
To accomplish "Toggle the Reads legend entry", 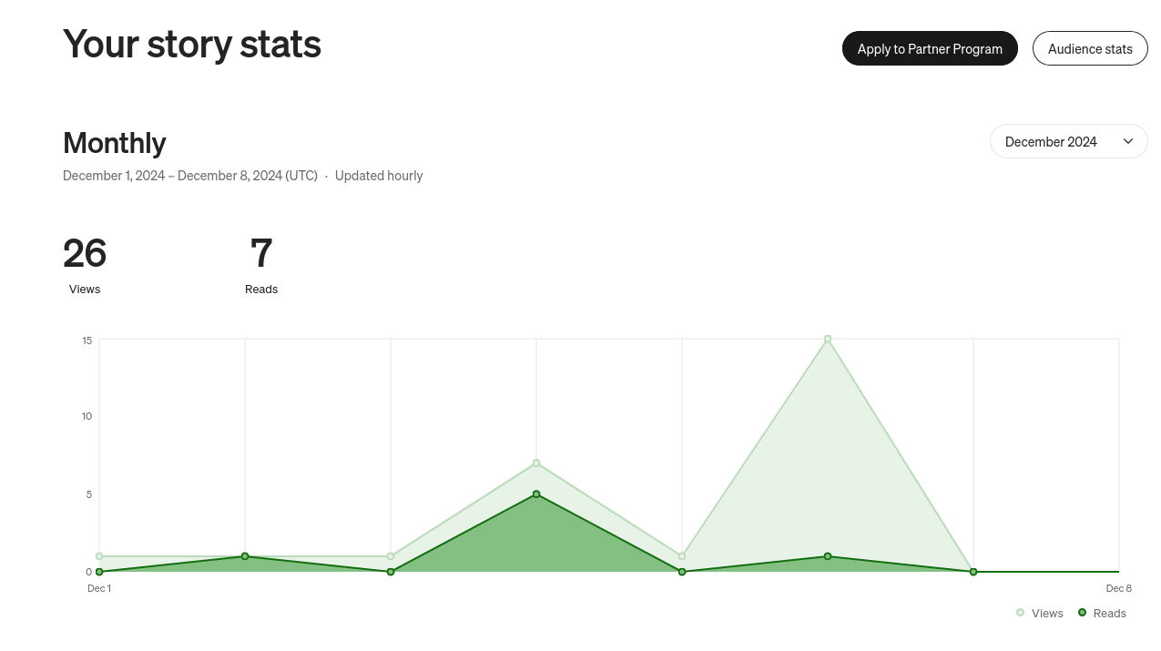I will [1102, 613].
